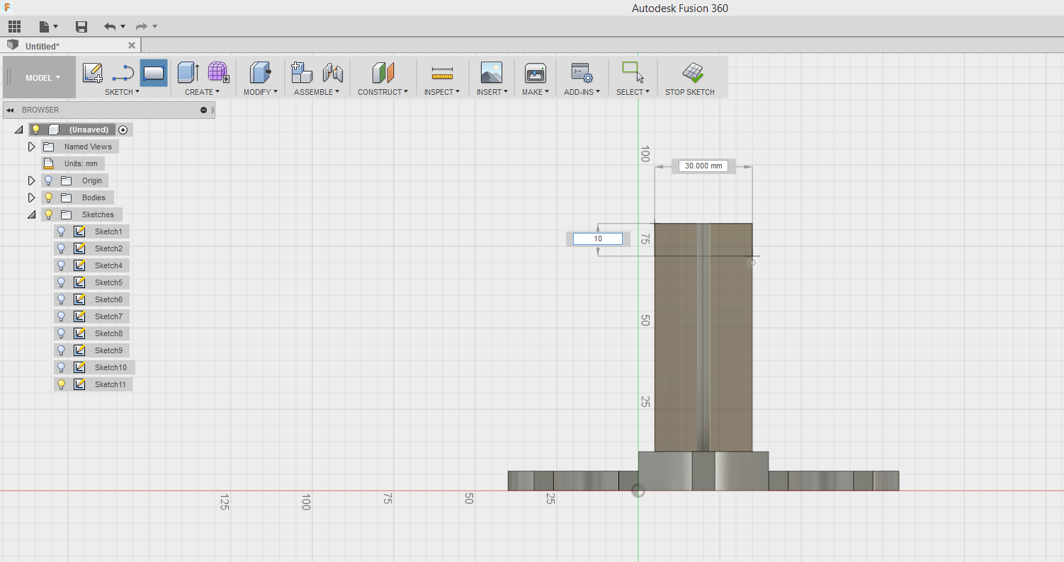Click the New Component icon
Image resolution: width=1064 pixels, height=562 pixels.
(302, 72)
